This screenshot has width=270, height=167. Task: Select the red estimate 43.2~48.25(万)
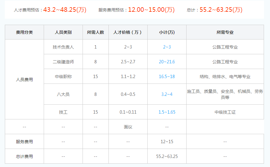[65, 10]
